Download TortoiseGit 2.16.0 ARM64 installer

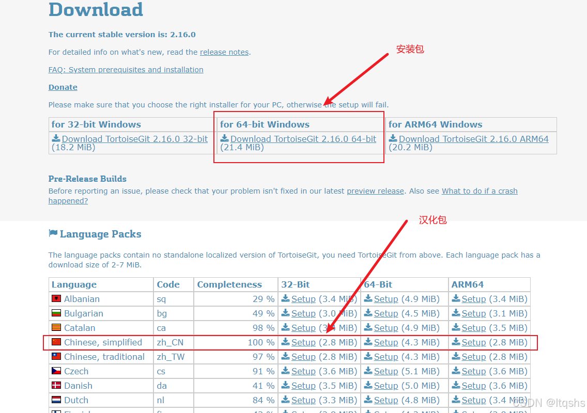coord(473,139)
